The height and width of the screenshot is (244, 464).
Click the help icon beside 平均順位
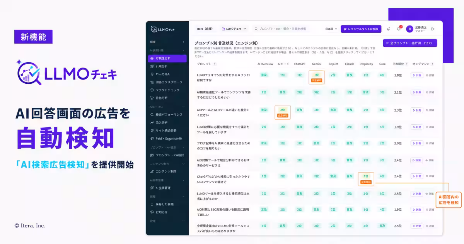point(407,64)
